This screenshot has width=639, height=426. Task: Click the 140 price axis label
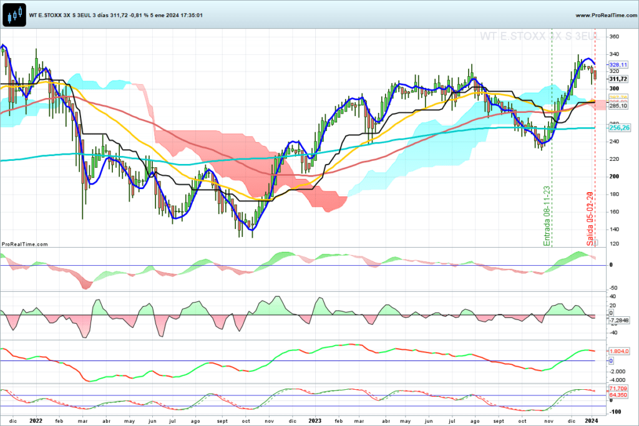coord(614,230)
